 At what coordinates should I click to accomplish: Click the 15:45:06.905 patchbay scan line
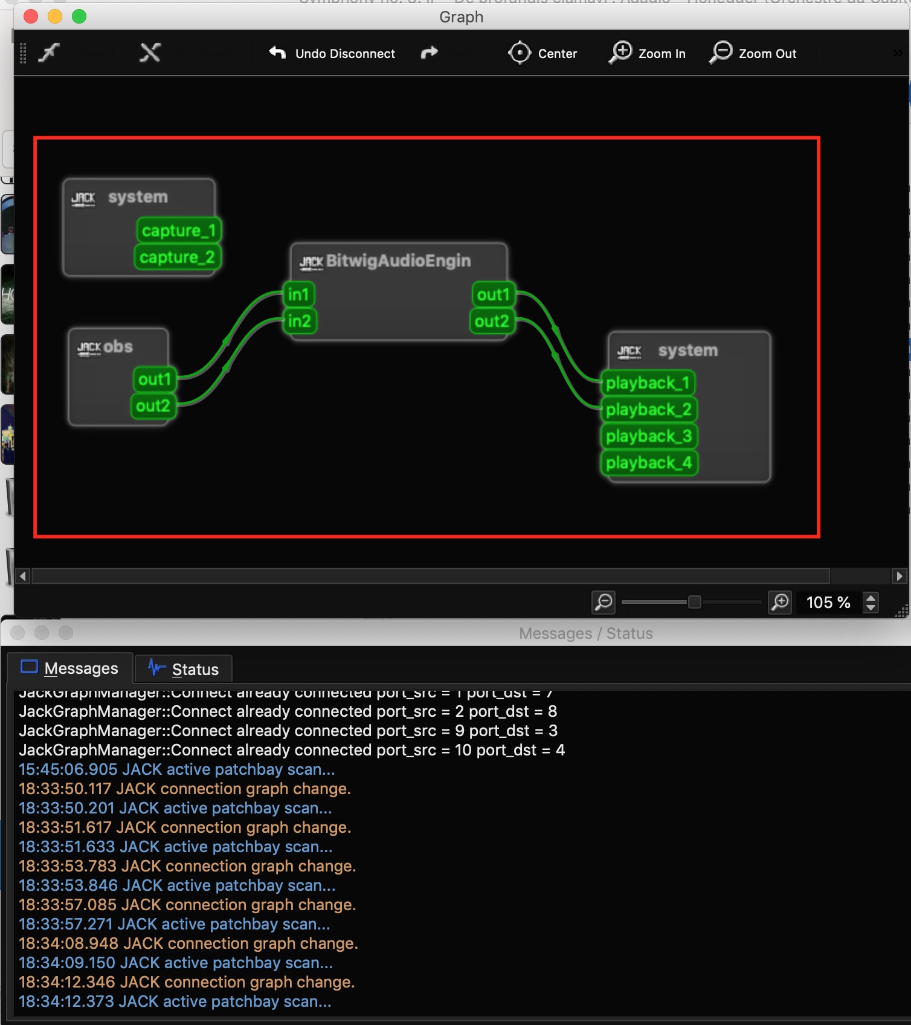pyautogui.click(x=176, y=769)
